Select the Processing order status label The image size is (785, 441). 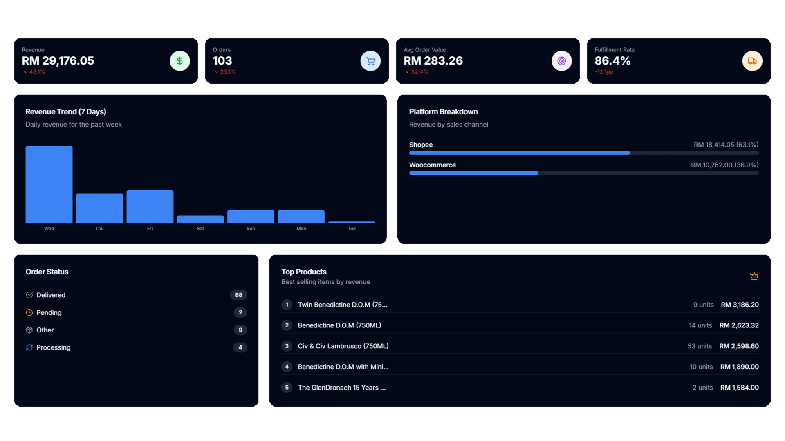click(x=54, y=347)
